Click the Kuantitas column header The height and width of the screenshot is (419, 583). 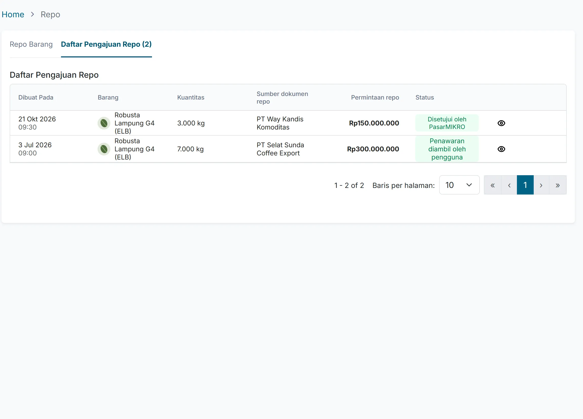[191, 97]
